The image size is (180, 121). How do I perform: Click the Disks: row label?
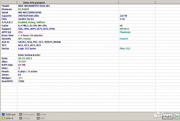coord(5,68)
